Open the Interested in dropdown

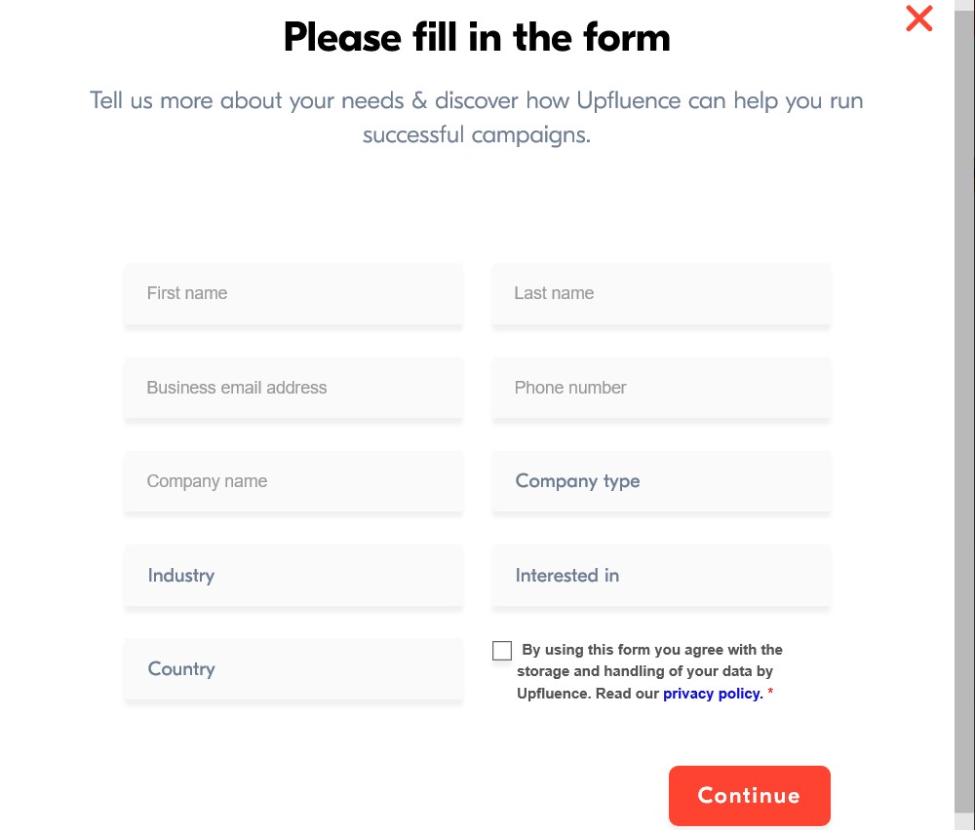[x=661, y=576]
